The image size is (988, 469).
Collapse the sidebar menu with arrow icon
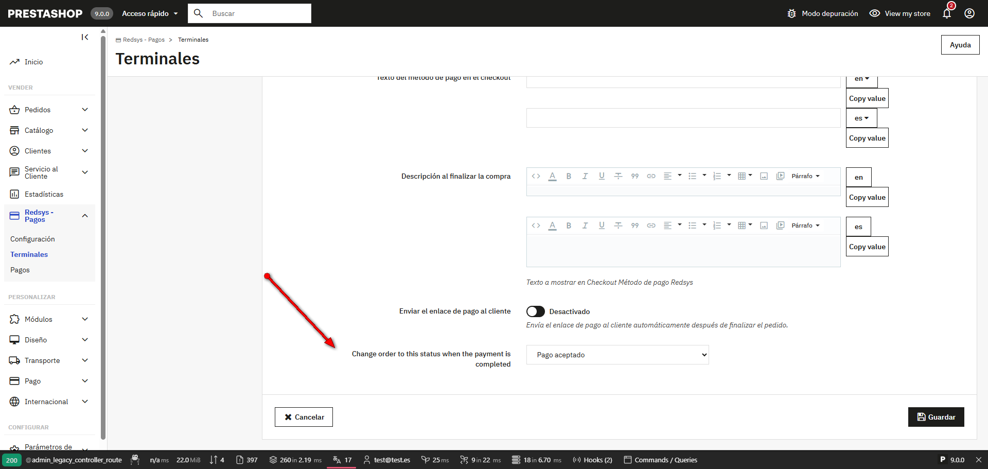(x=85, y=37)
